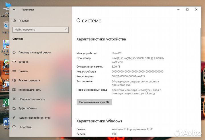Select the Буфер обмена clipboard icon
The image size is (205, 140).
(14, 108)
